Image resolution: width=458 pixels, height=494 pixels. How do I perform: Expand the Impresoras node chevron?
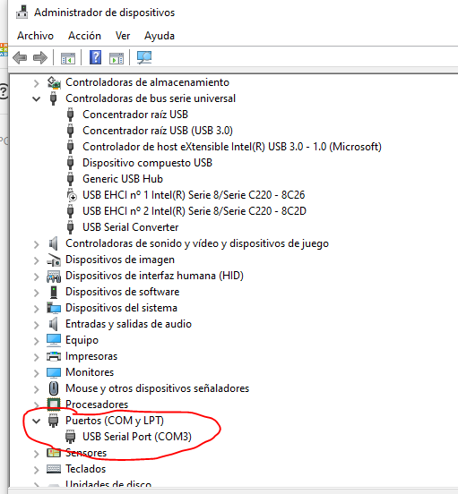click(x=36, y=357)
